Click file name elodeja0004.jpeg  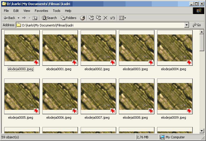[174, 69]
